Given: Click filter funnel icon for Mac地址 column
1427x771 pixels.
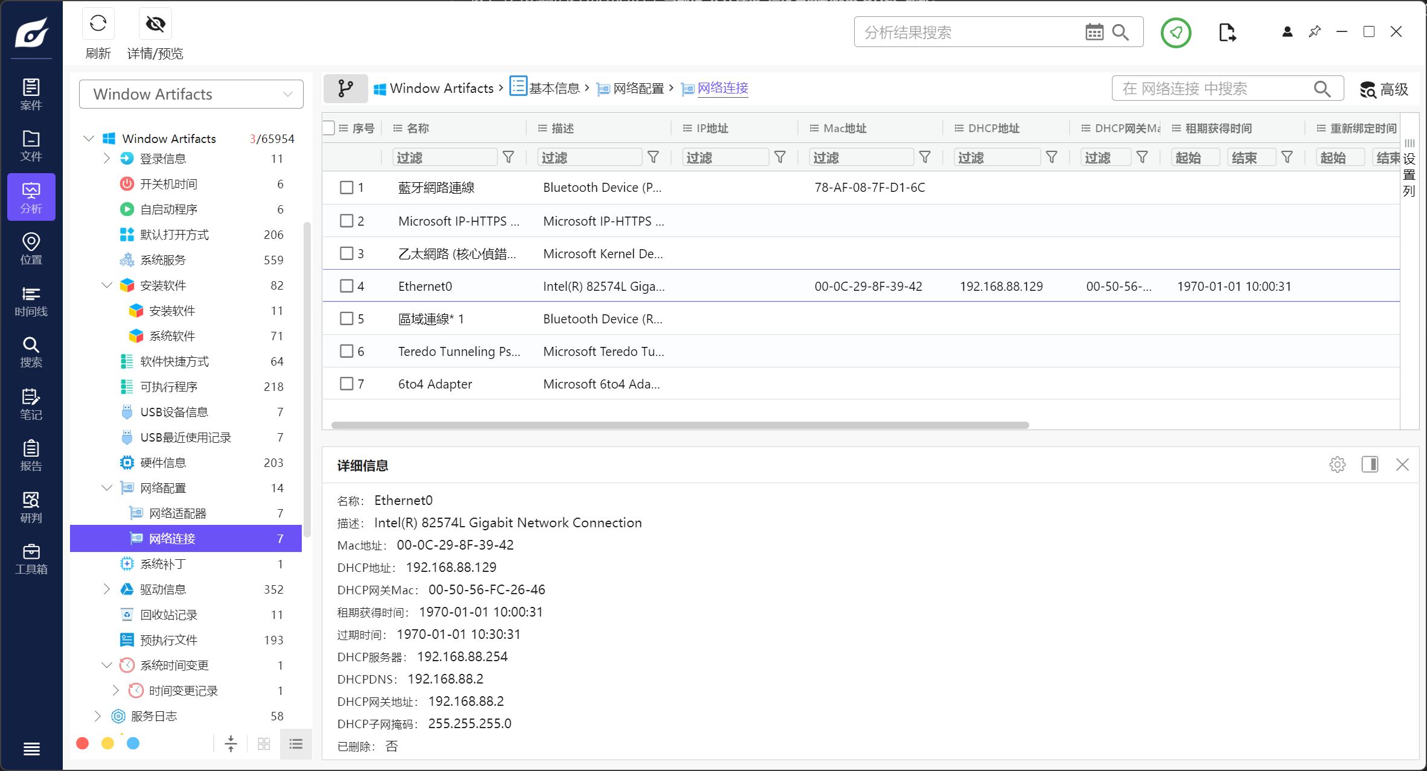Looking at the screenshot, I should 924,157.
